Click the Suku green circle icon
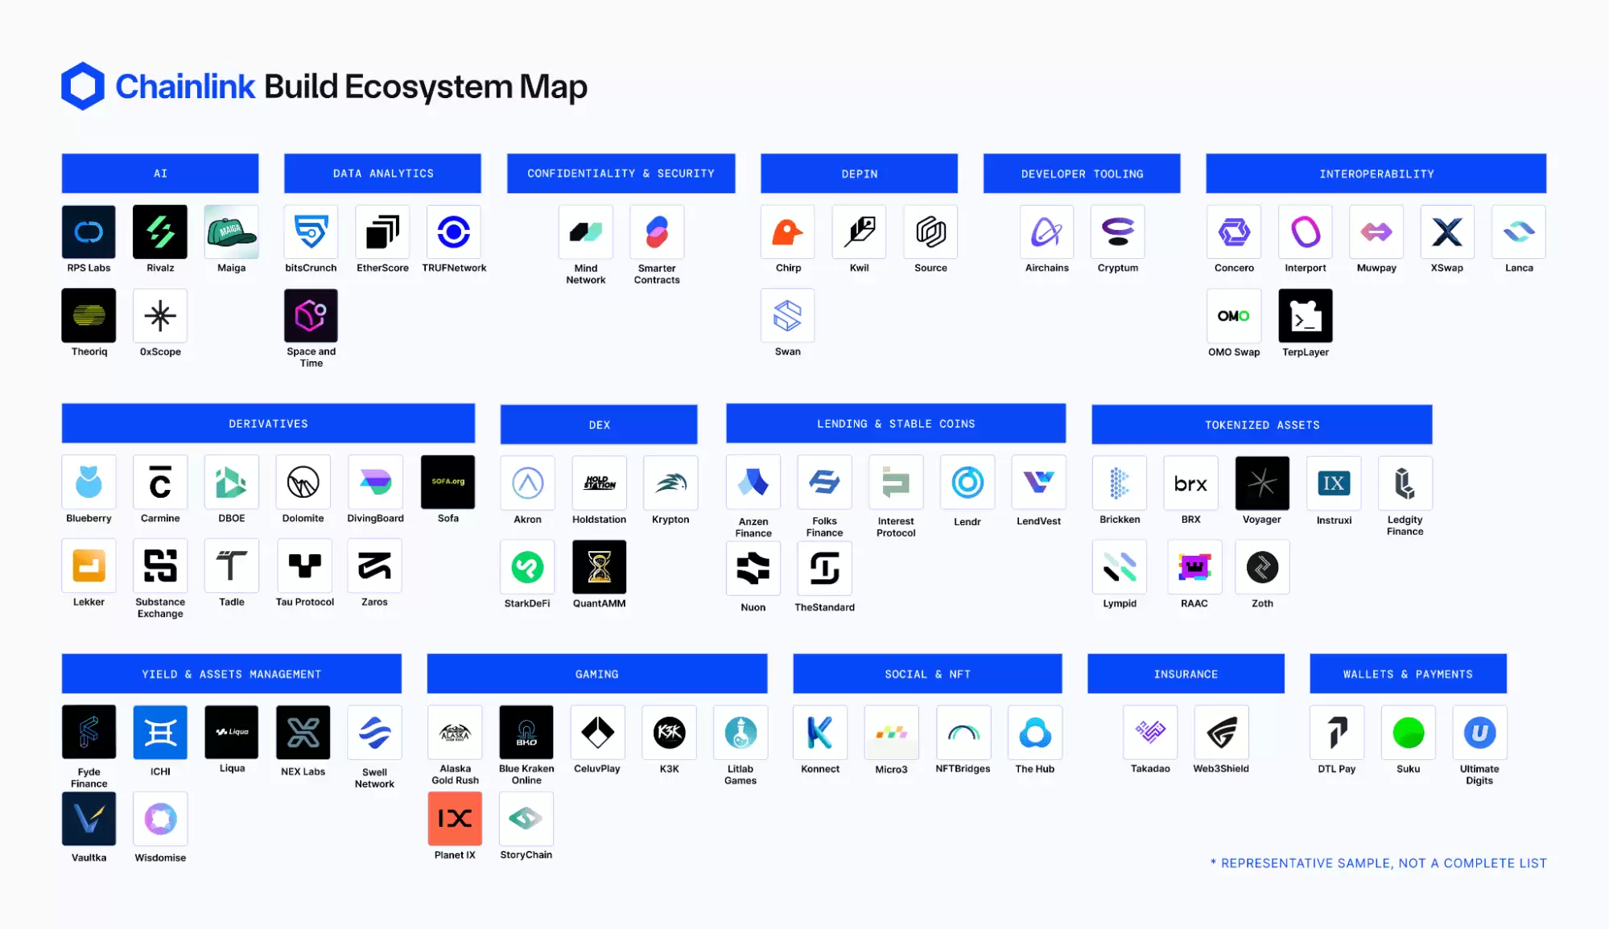The height and width of the screenshot is (929, 1609). [x=1408, y=733]
